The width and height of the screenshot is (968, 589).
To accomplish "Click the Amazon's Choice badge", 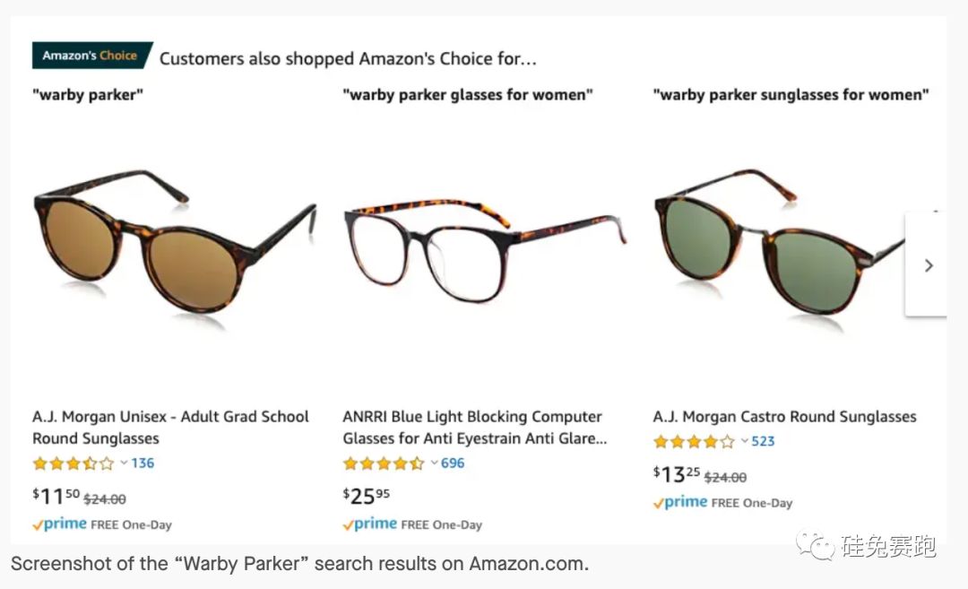I will point(91,56).
